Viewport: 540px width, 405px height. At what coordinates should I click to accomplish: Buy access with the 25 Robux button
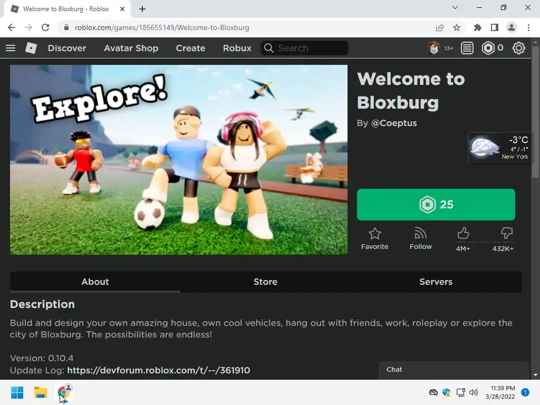[436, 205]
